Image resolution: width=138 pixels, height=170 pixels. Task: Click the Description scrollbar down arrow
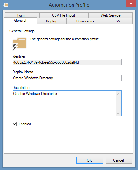point(118,113)
